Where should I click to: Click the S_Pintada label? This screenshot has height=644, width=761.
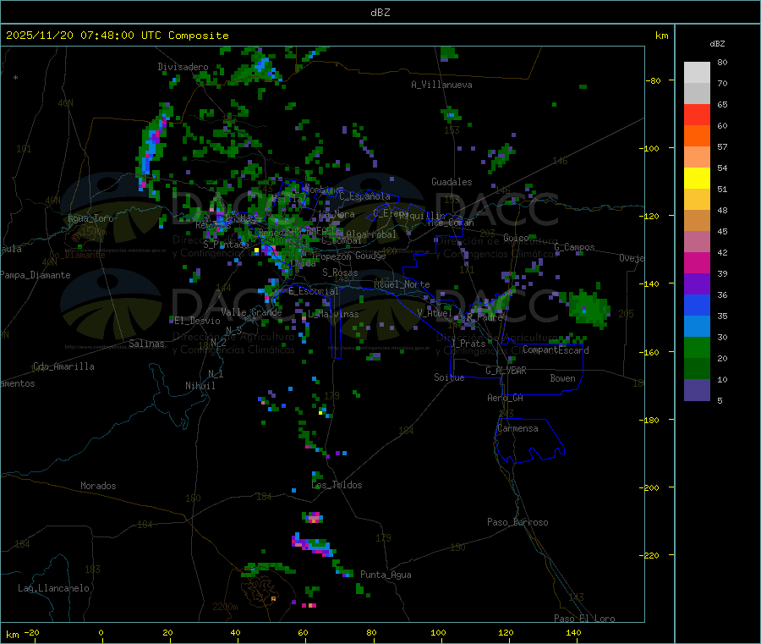click(226, 245)
